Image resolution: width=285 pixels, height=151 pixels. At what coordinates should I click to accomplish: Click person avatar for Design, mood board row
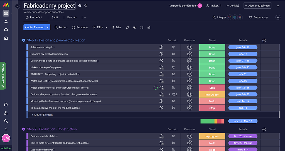click(x=190, y=61)
